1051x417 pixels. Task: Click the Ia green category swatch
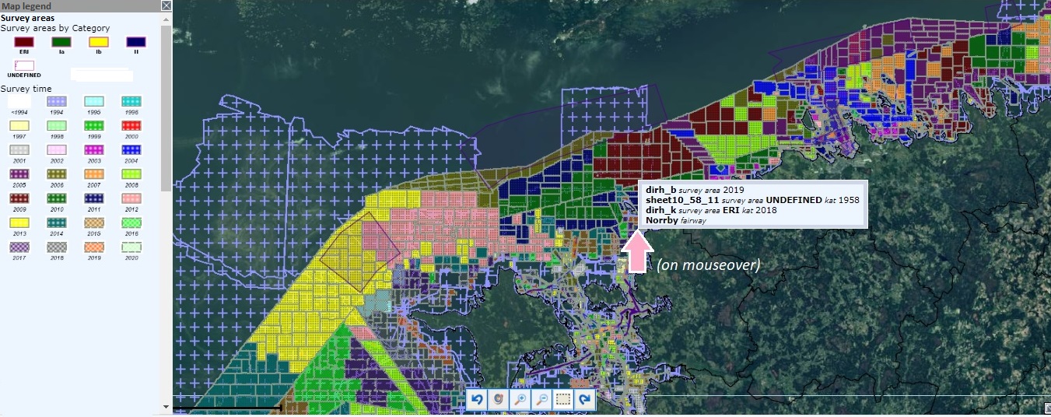(61, 42)
